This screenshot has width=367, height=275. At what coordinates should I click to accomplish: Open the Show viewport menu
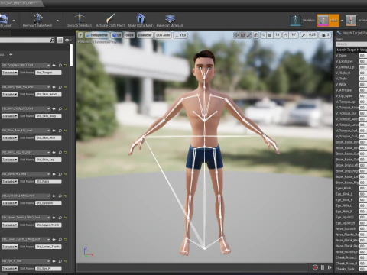pos(129,35)
